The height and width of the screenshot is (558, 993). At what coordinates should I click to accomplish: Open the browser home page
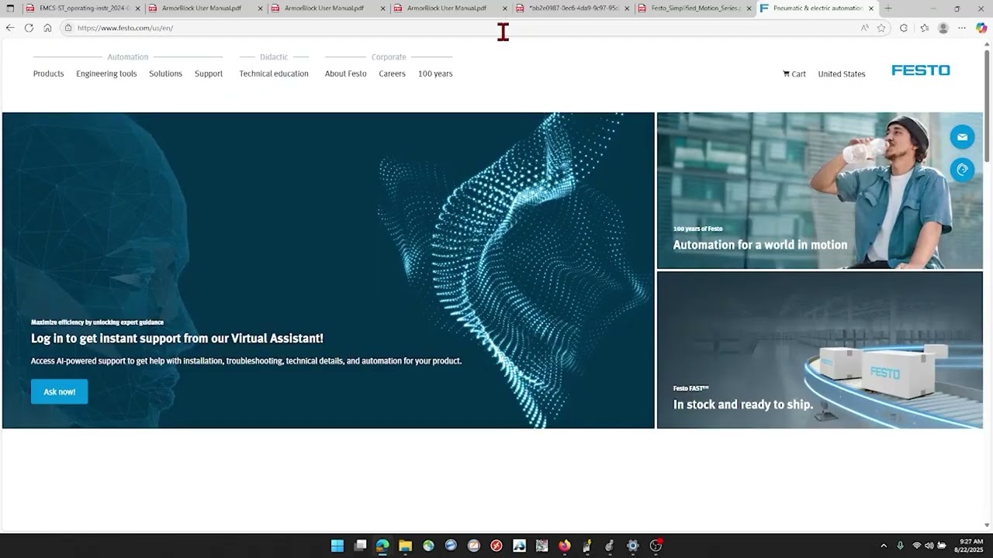pyautogui.click(x=47, y=28)
